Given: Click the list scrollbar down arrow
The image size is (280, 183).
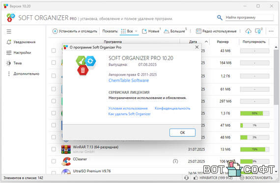Looking at the screenshot, I should point(276,171).
